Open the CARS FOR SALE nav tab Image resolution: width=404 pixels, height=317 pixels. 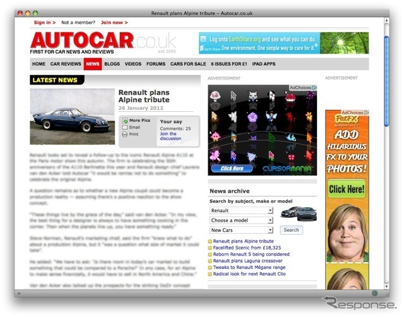click(188, 64)
